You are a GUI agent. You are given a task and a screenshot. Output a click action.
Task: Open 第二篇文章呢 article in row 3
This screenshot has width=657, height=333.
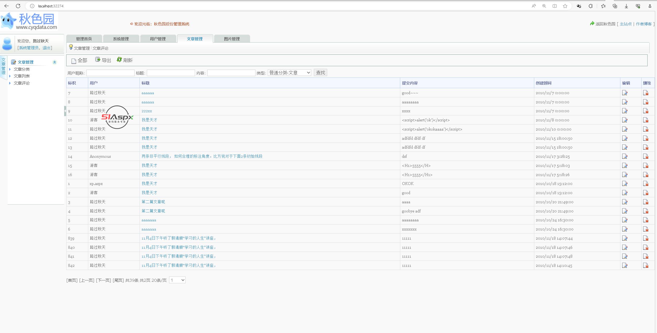[153, 202]
